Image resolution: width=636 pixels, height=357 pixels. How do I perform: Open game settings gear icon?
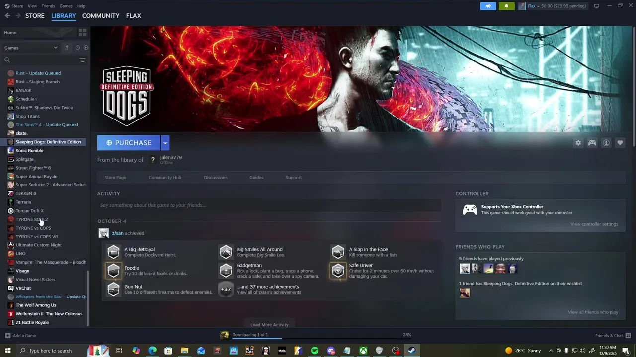[578, 143]
